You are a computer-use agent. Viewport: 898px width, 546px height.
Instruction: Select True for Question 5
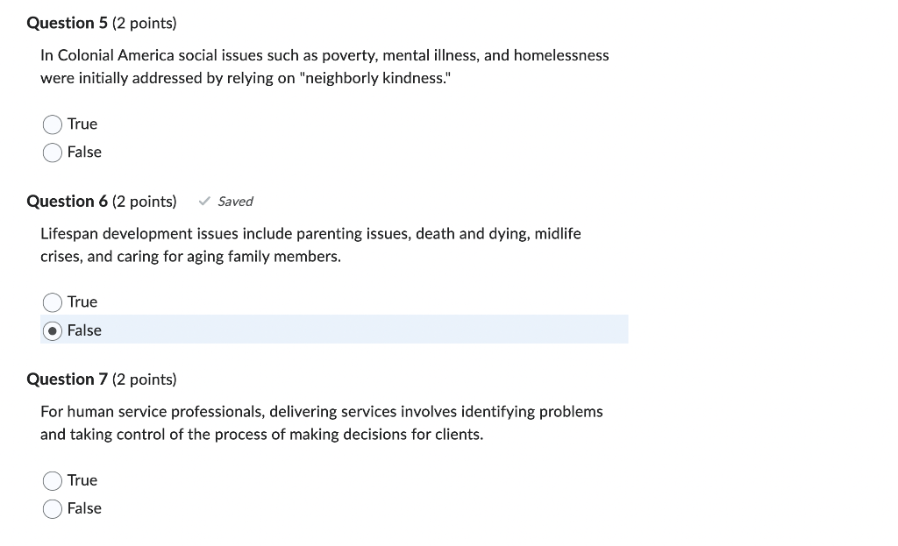click(x=52, y=124)
